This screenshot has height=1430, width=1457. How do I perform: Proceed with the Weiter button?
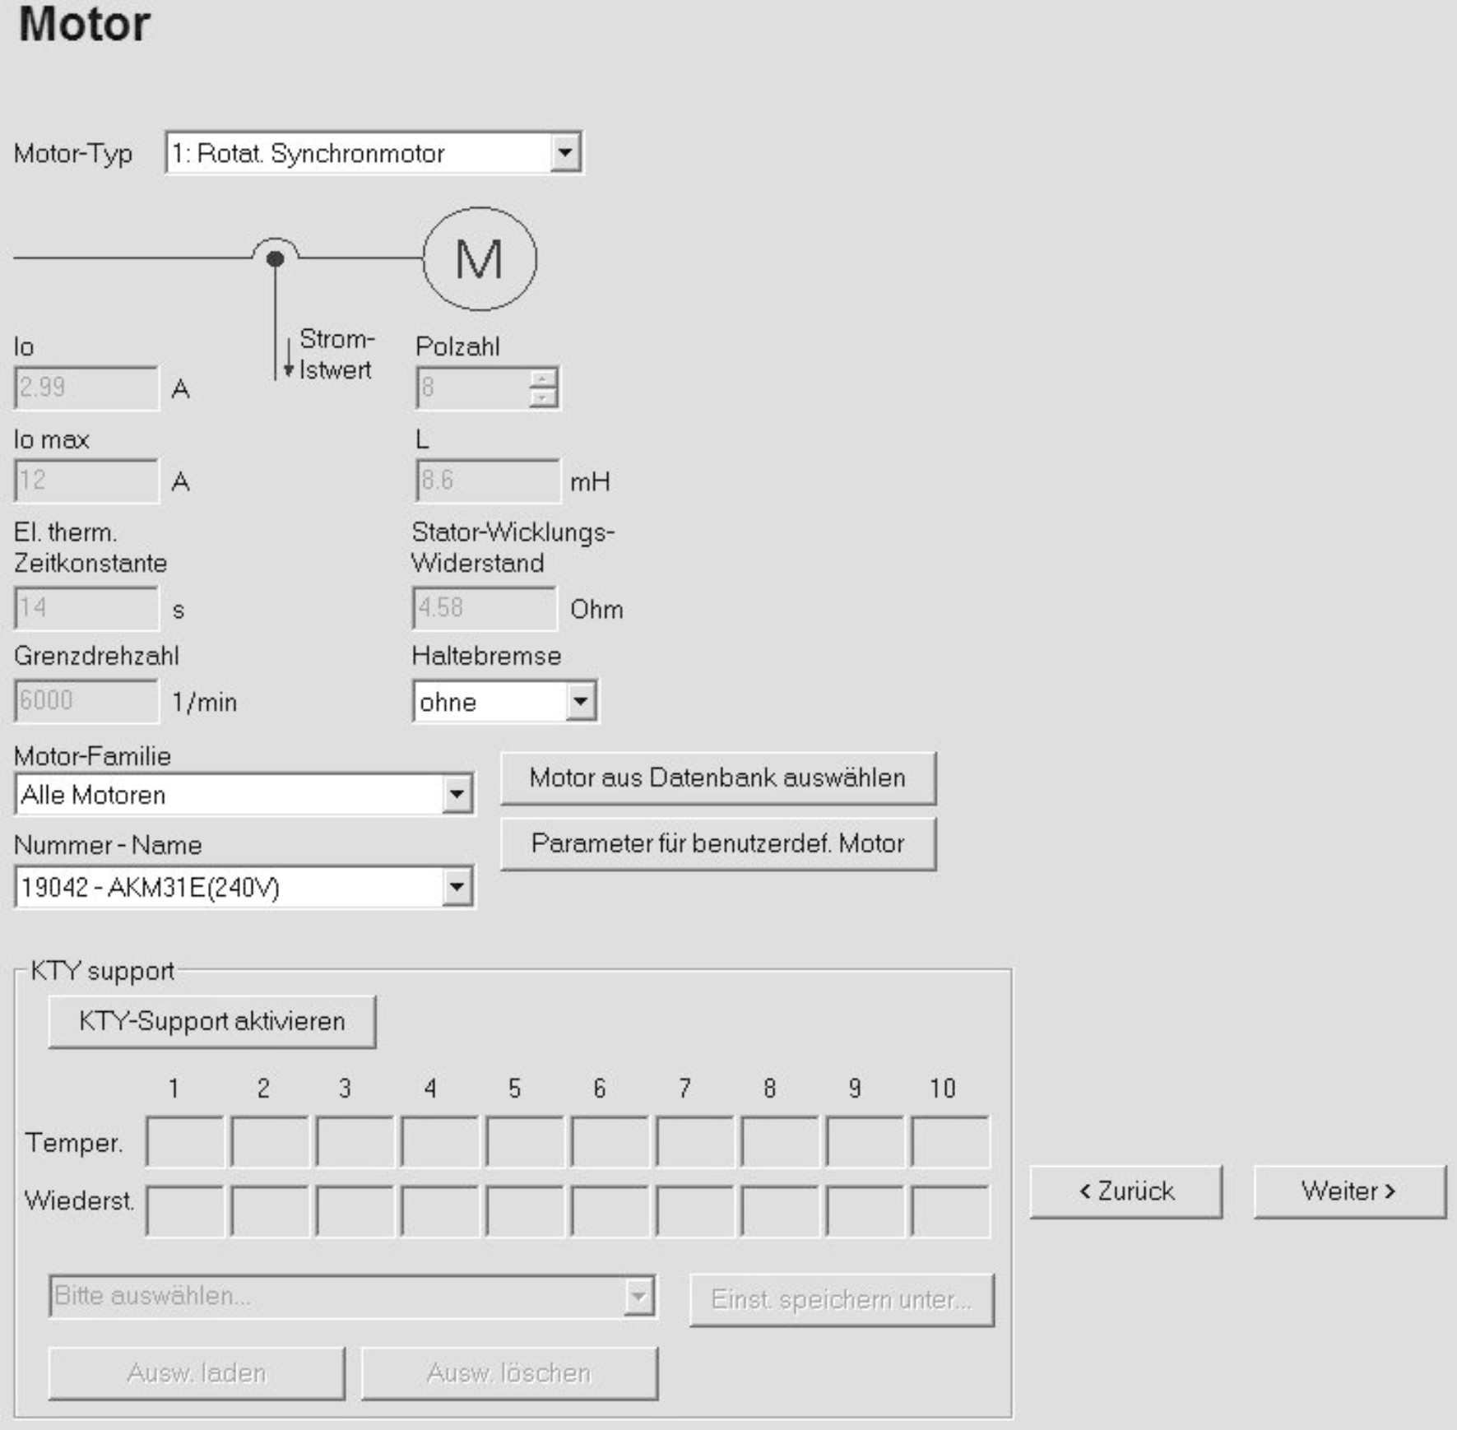[1348, 1191]
